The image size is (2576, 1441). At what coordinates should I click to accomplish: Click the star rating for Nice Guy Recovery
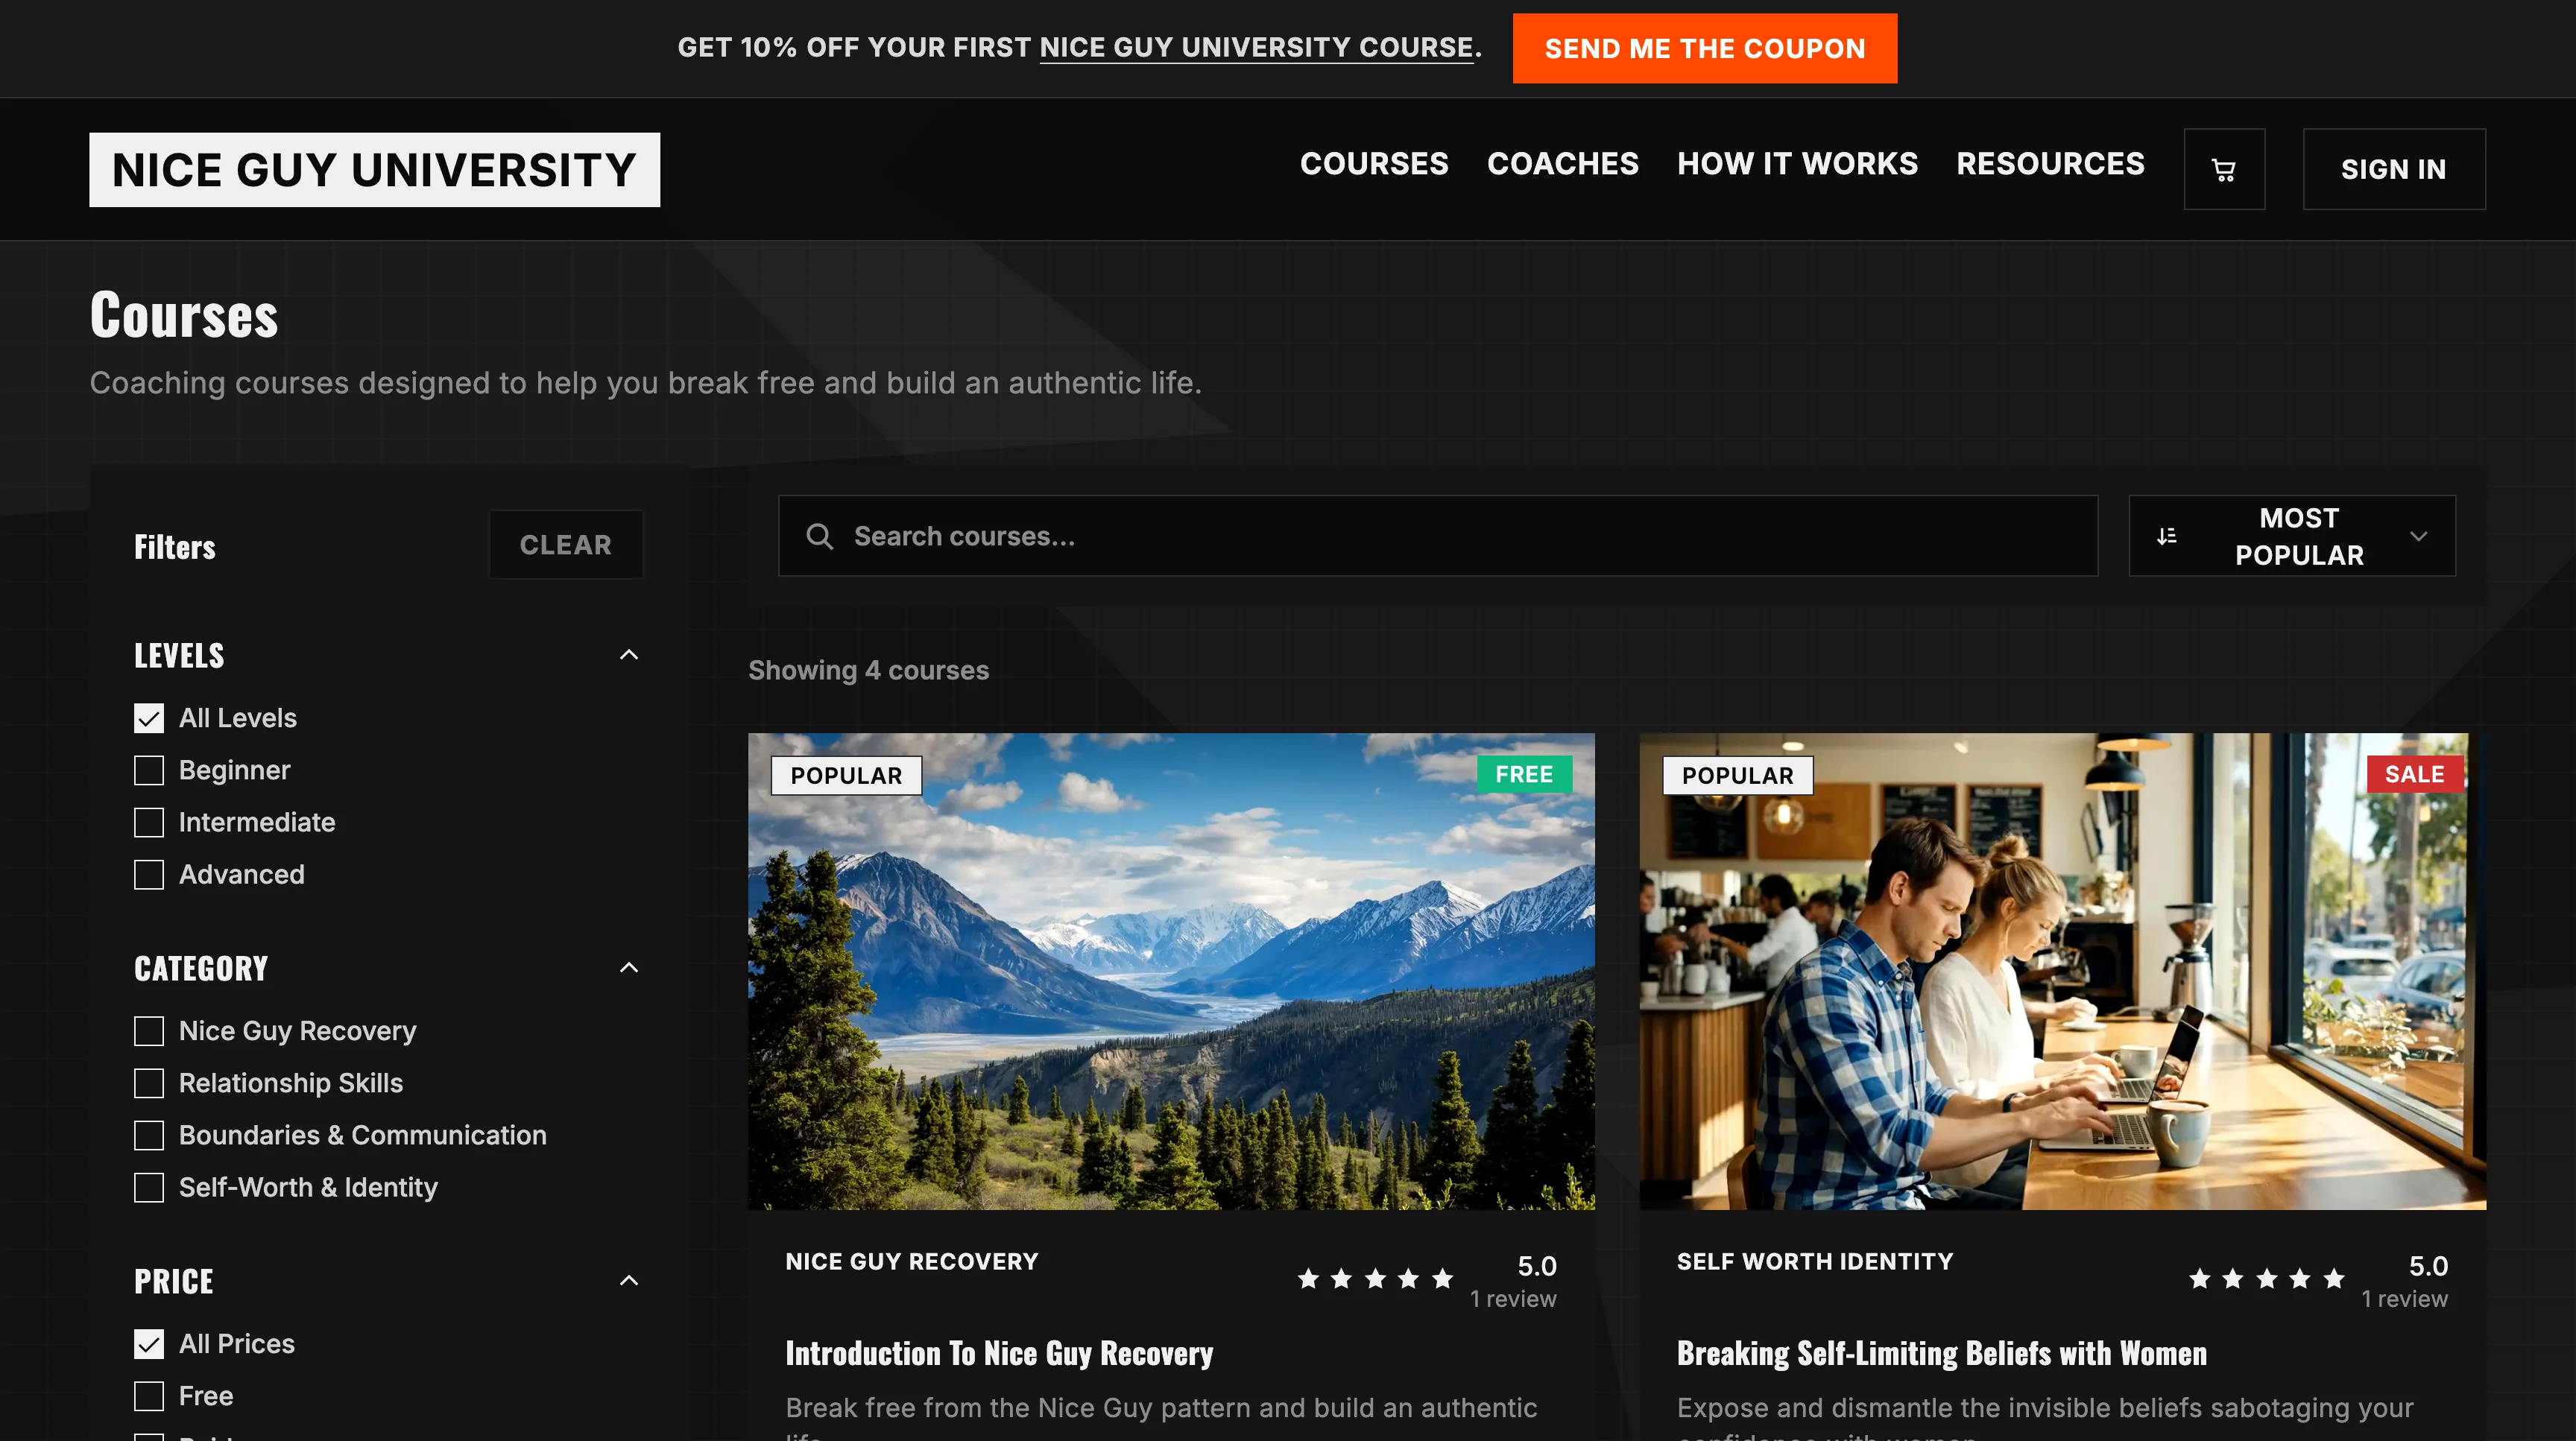pyautogui.click(x=1375, y=1278)
